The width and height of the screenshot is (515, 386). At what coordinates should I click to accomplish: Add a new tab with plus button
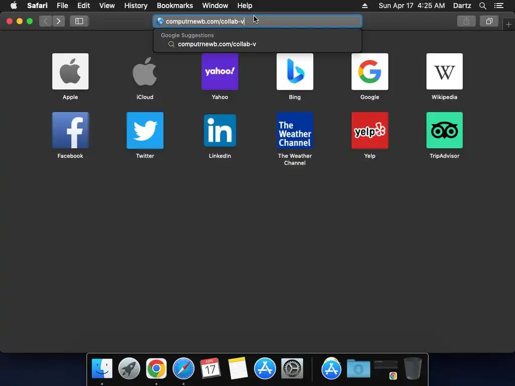(x=508, y=25)
